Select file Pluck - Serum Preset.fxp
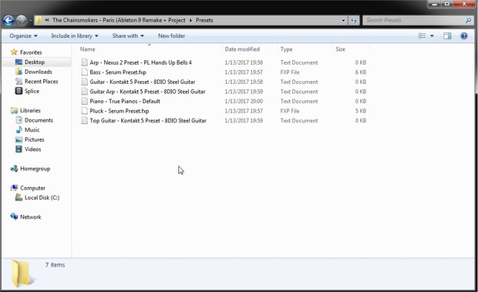This screenshot has height=292, width=478. (x=119, y=111)
